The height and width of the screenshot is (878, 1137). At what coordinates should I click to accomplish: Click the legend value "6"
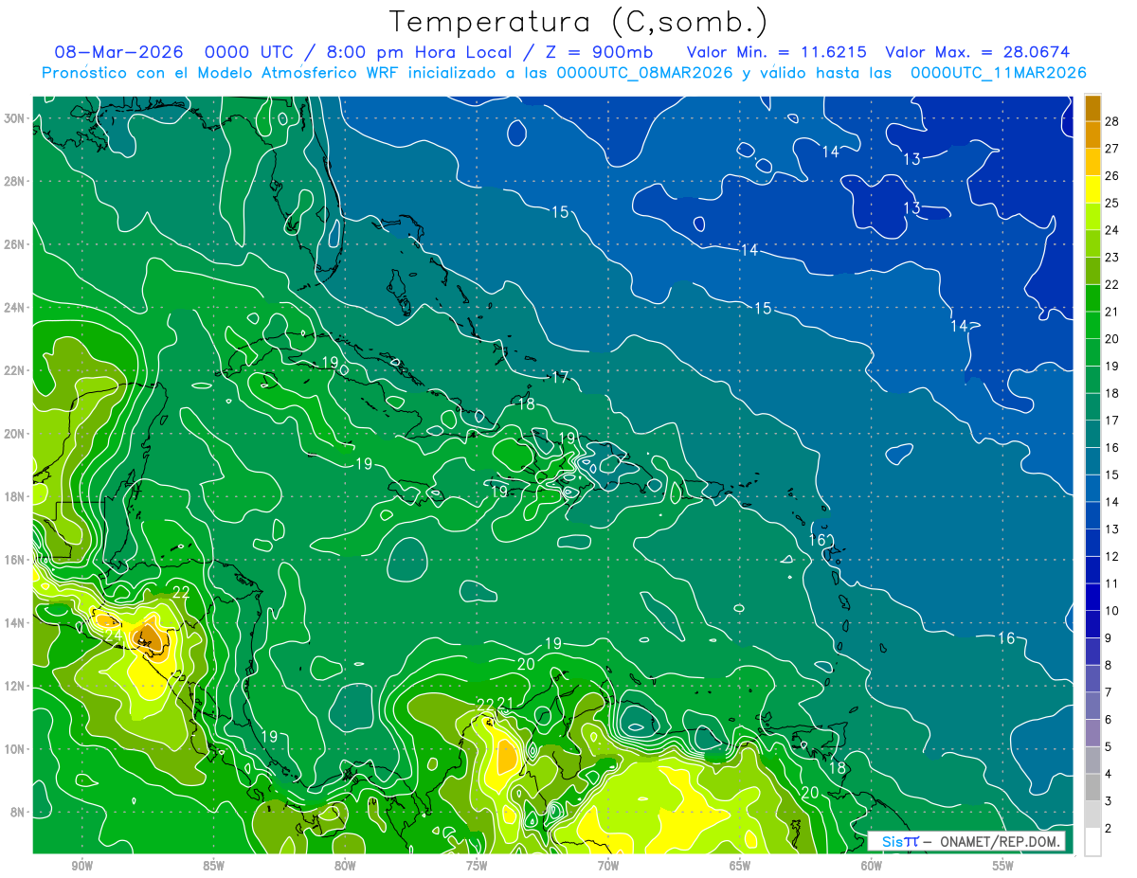click(x=1109, y=720)
